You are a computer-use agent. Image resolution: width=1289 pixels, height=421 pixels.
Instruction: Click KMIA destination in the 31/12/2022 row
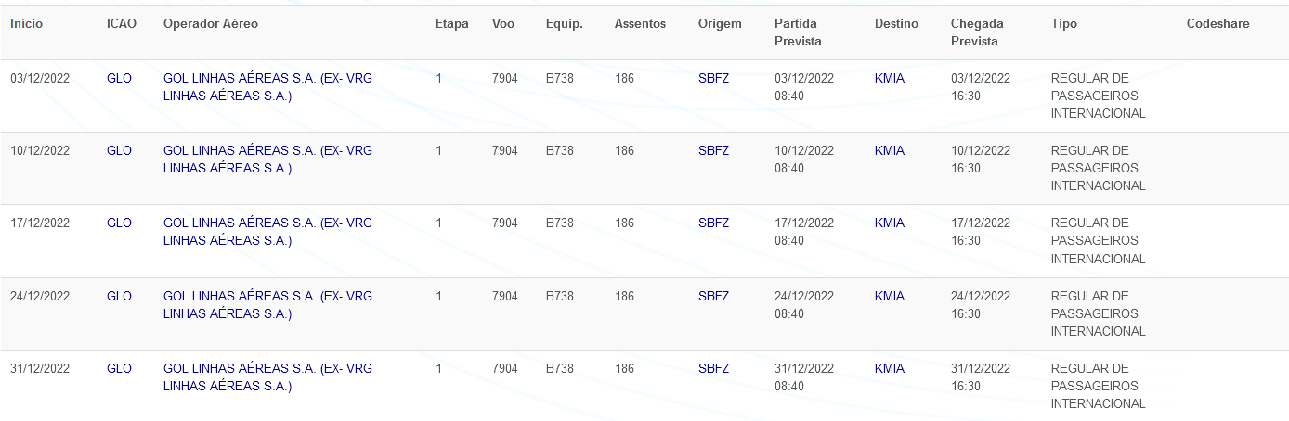889,368
